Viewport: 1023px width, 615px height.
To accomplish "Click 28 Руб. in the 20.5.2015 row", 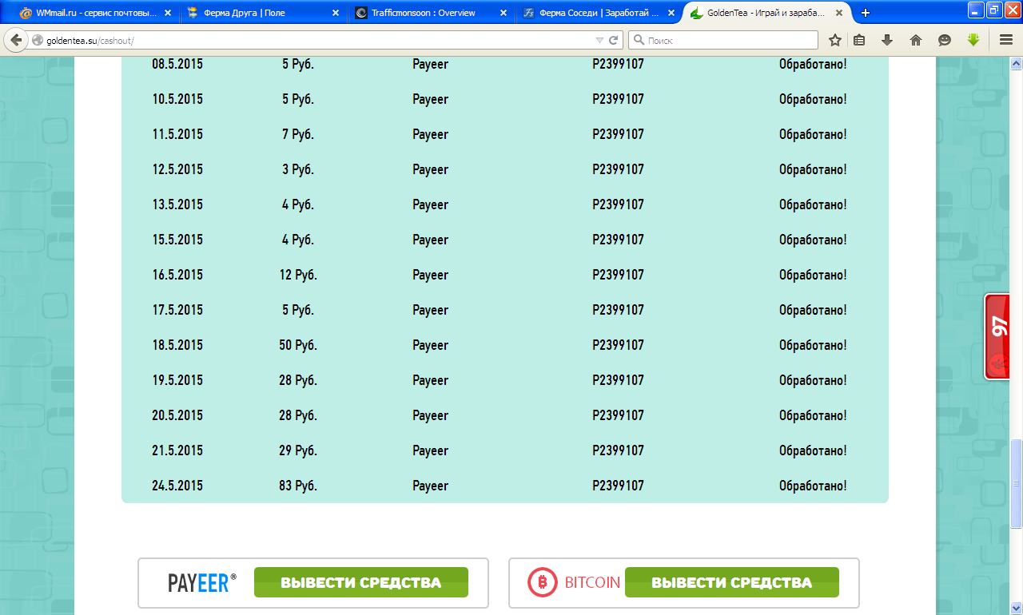I will (298, 415).
